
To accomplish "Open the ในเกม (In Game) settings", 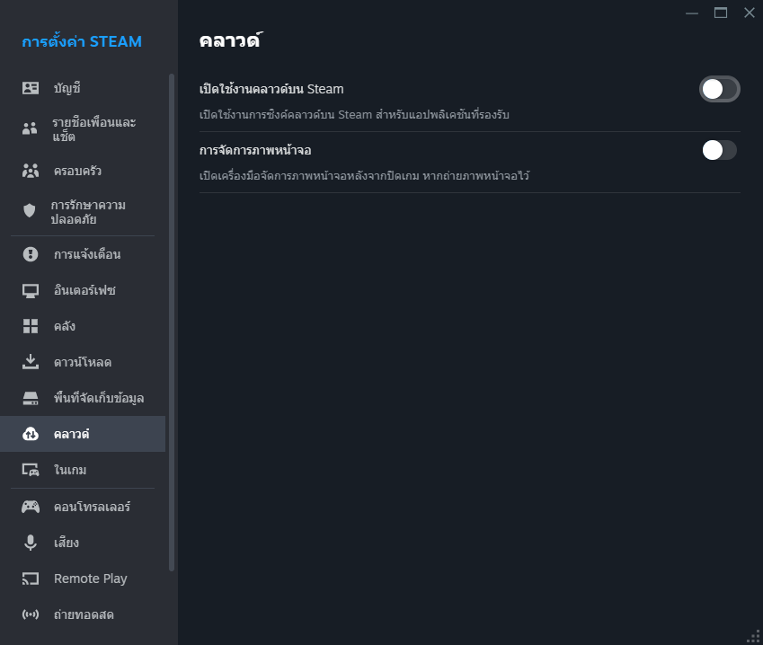I will pos(70,470).
